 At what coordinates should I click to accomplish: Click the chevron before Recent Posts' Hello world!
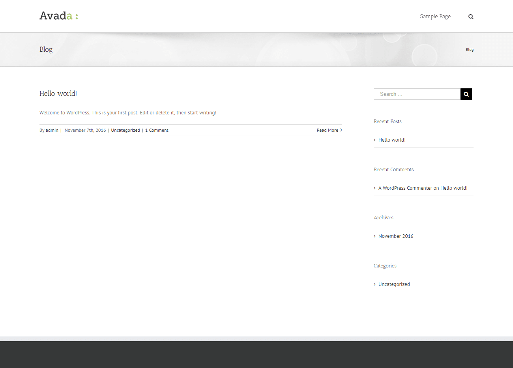tap(375, 140)
